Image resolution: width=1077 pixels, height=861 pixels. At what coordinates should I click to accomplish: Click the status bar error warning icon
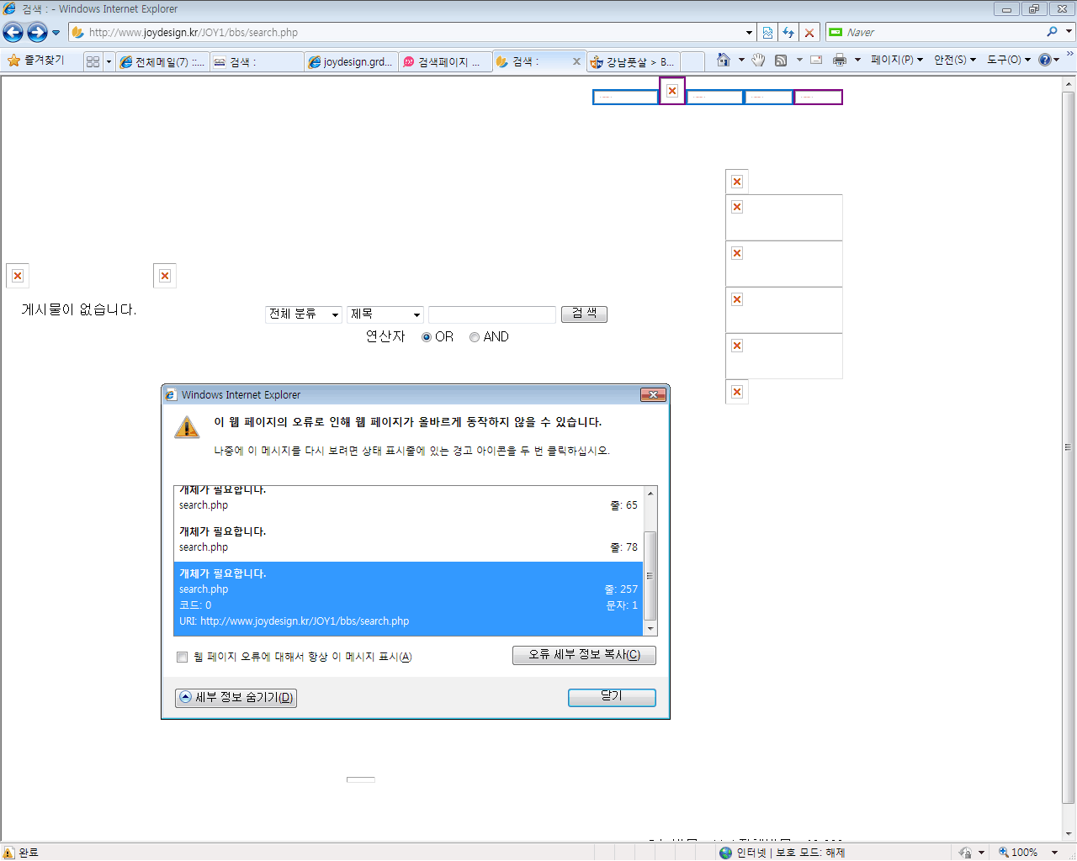[x=8, y=852]
